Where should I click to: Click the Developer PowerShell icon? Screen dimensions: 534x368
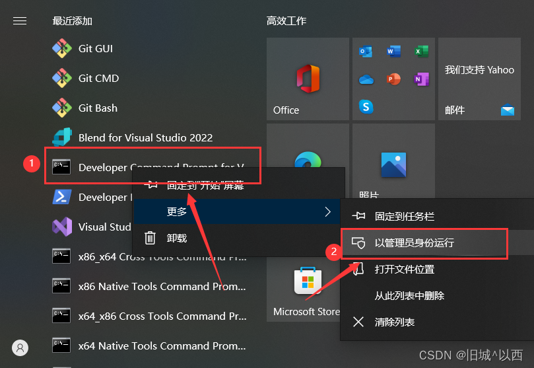click(x=62, y=197)
